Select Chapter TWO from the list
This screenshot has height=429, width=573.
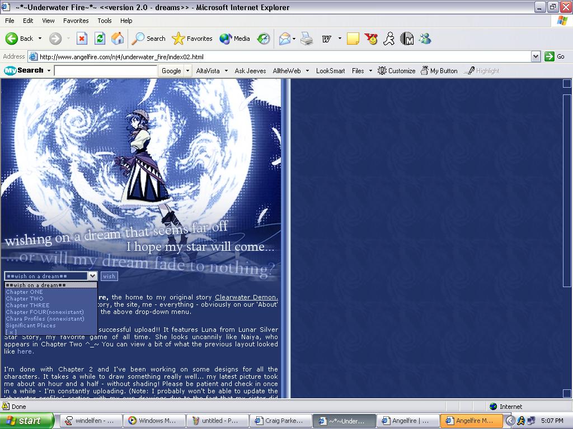(x=51, y=298)
